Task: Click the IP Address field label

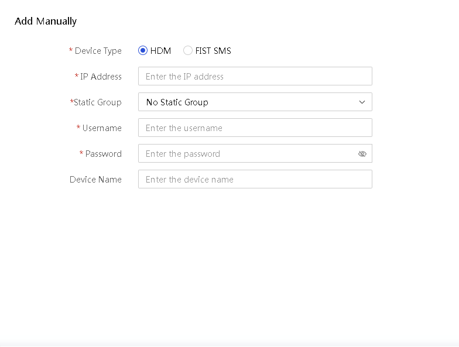Action: point(101,76)
